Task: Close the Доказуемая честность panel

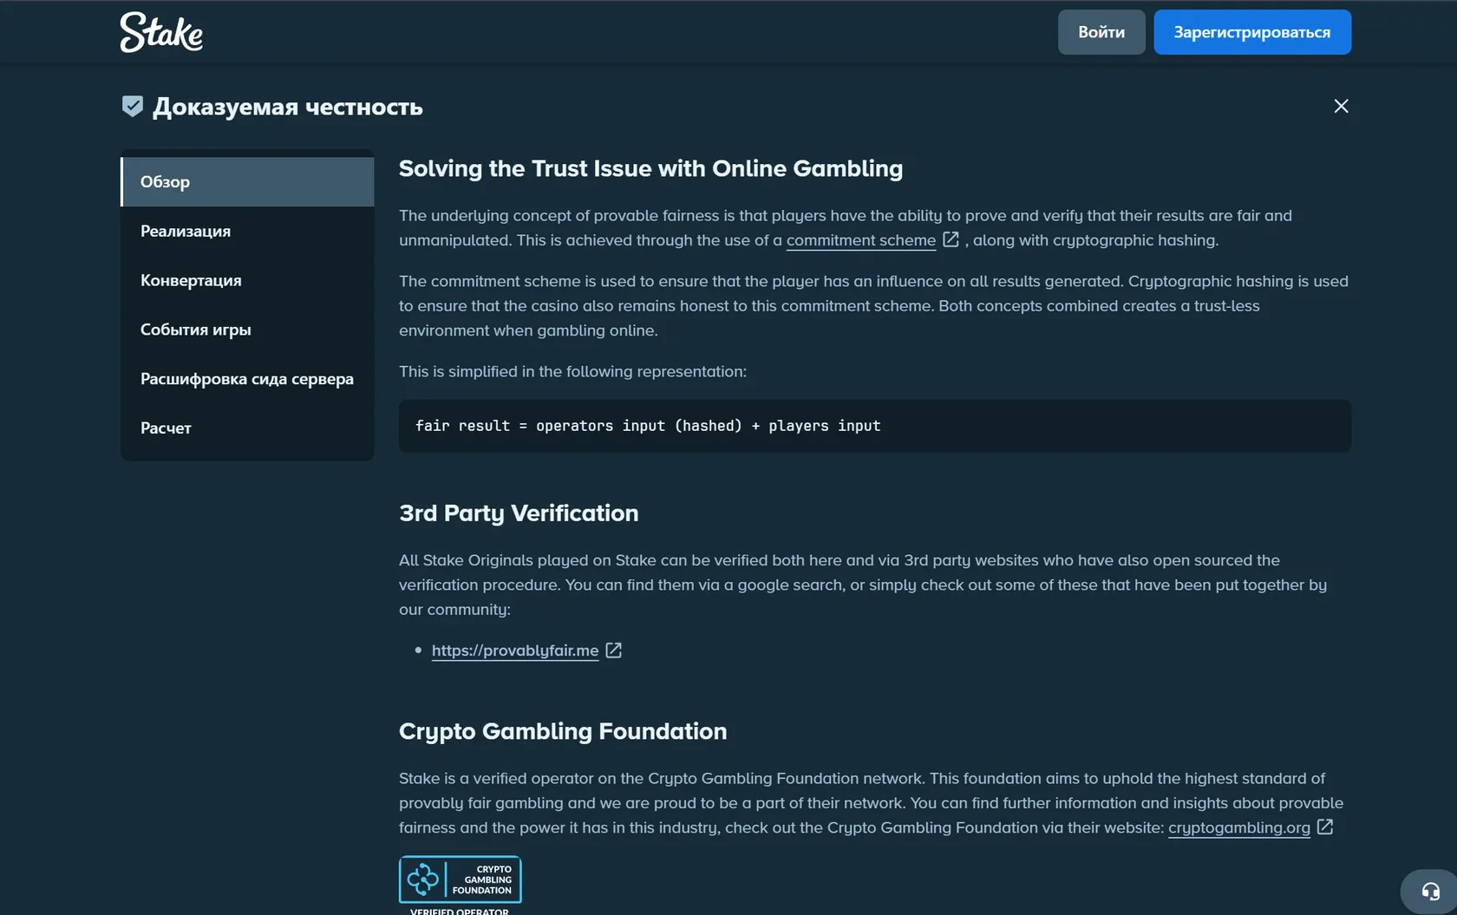Action: pyautogui.click(x=1341, y=106)
